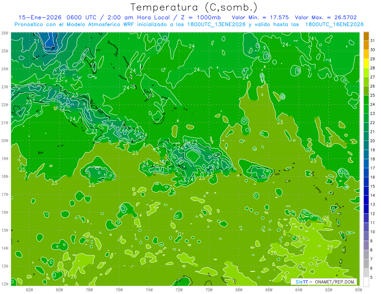Click longitude axis label "82W"
The width and height of the screenshot is (381, 294).
tap(30, 290)
